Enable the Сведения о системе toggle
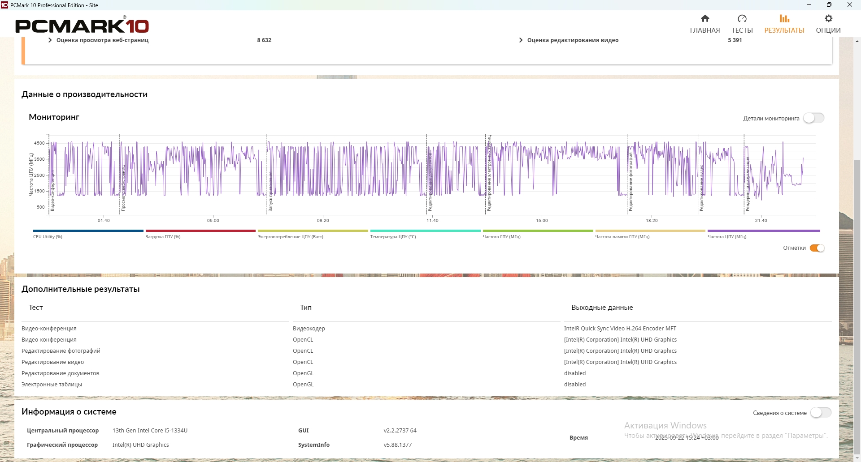This screenshot has height=462, width=861. tap(820, 413)
